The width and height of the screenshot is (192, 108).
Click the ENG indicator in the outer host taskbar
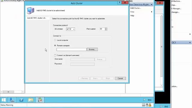(166, 107)
